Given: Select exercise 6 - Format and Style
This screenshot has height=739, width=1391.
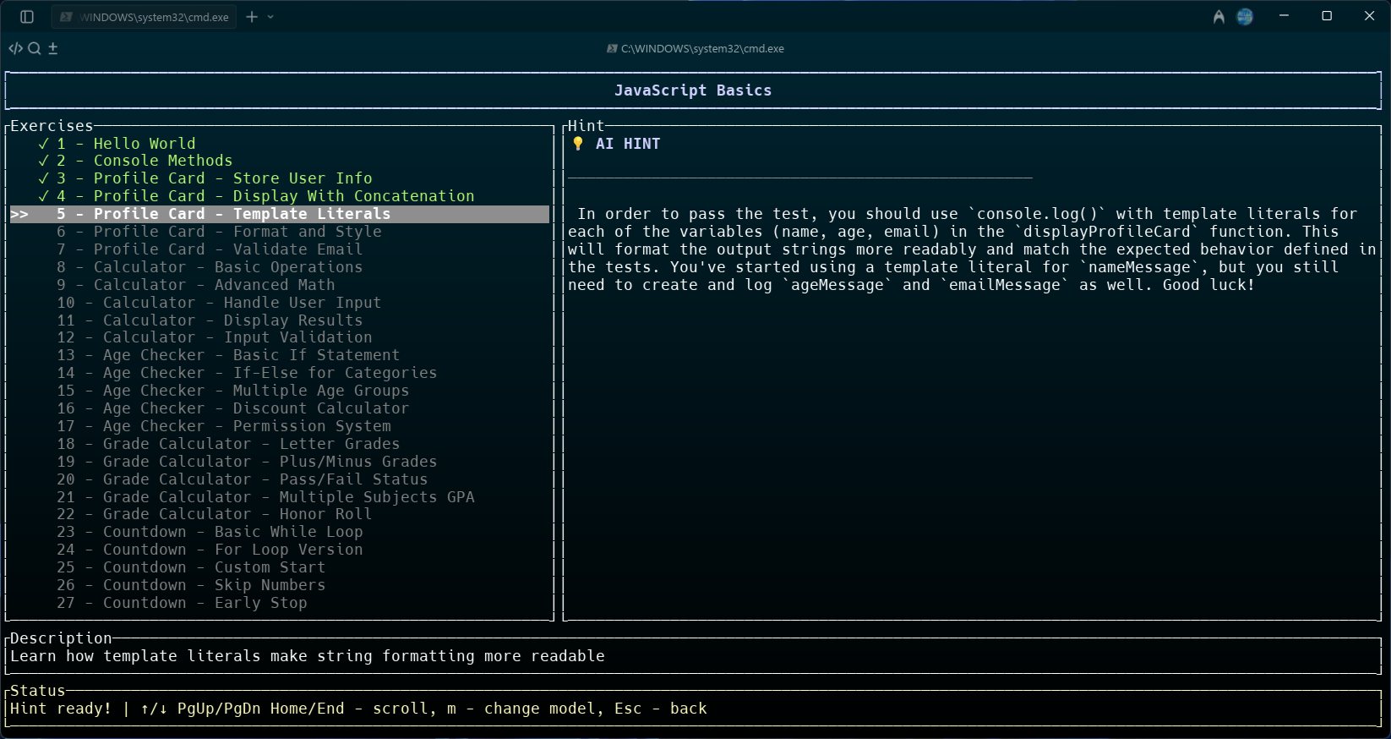Looking at the screenshot, I should 280,232.
